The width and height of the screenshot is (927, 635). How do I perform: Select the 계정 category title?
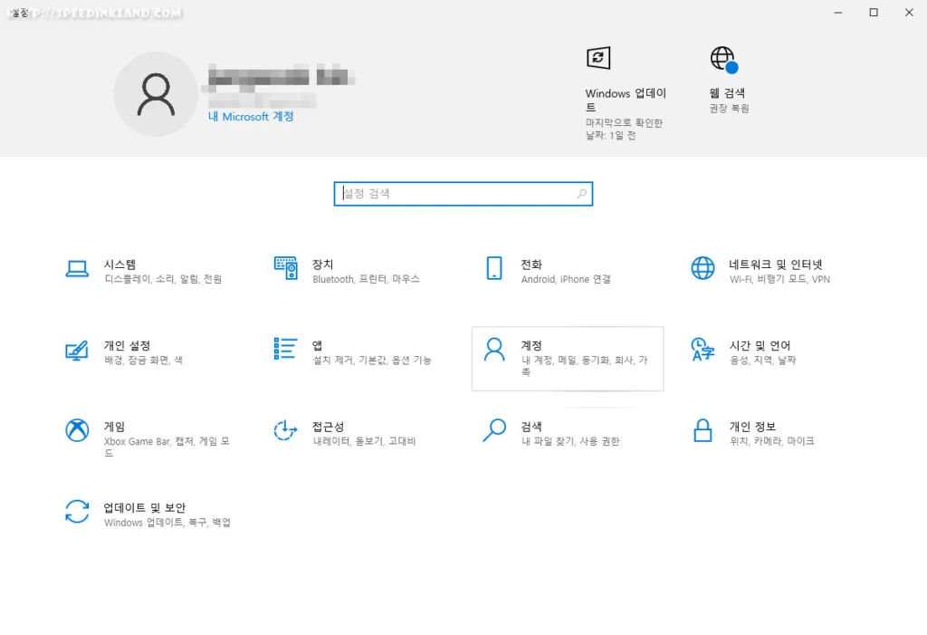click(531, 346)
